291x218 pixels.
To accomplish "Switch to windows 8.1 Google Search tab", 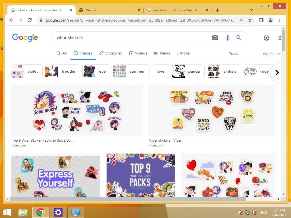I will click(177, 10).
